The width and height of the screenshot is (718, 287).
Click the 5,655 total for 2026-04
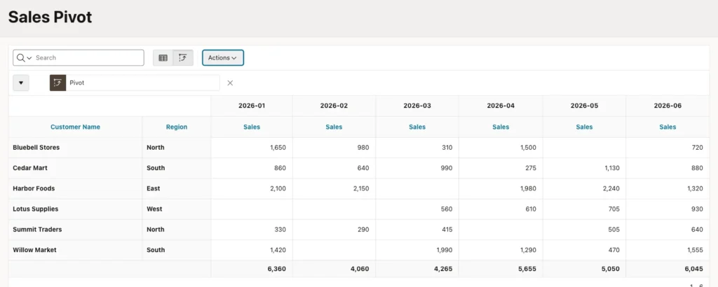pos(527,269)
